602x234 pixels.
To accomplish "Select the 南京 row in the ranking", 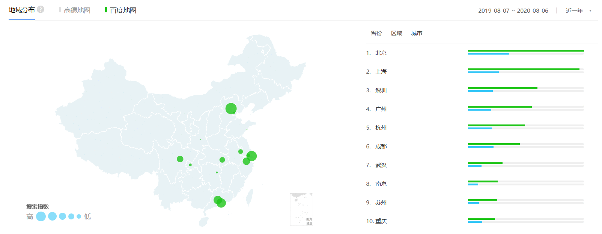I will pyautogui.click(x=475, y=184).
